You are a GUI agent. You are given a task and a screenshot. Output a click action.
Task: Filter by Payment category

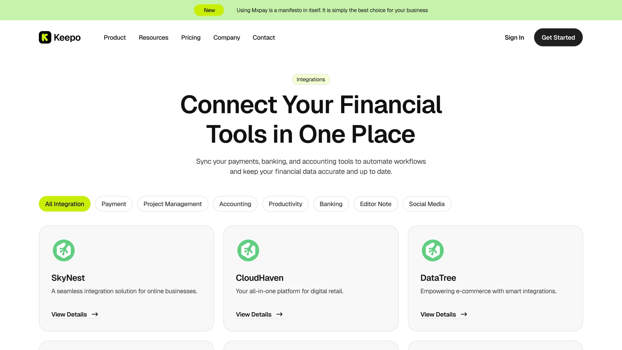coord(114,204)
